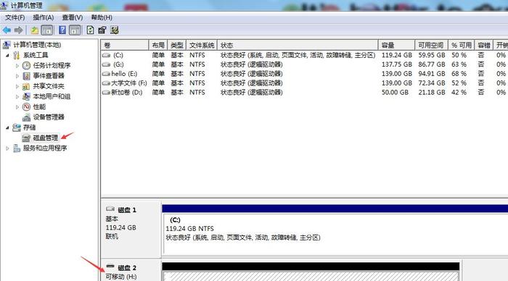Sort by the % 可用 column header
Image resolution: width=508 pixels, height=281 pixels.
(x=462, y=45)
